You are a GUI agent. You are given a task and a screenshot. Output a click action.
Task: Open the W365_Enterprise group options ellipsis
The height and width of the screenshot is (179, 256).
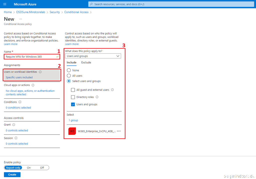119,131
